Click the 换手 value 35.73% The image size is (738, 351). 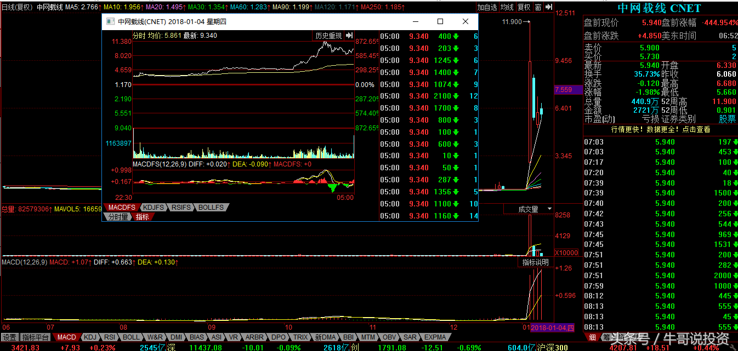(647, 74)
